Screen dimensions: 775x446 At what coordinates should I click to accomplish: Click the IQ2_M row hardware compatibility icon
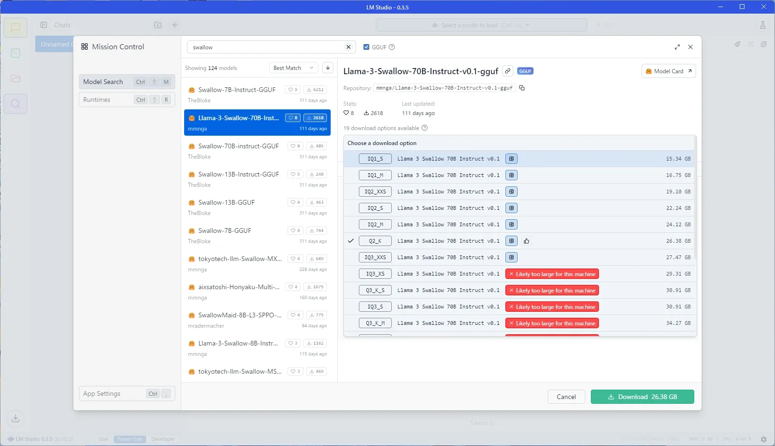pyautogui.click(x=512, y=224)
